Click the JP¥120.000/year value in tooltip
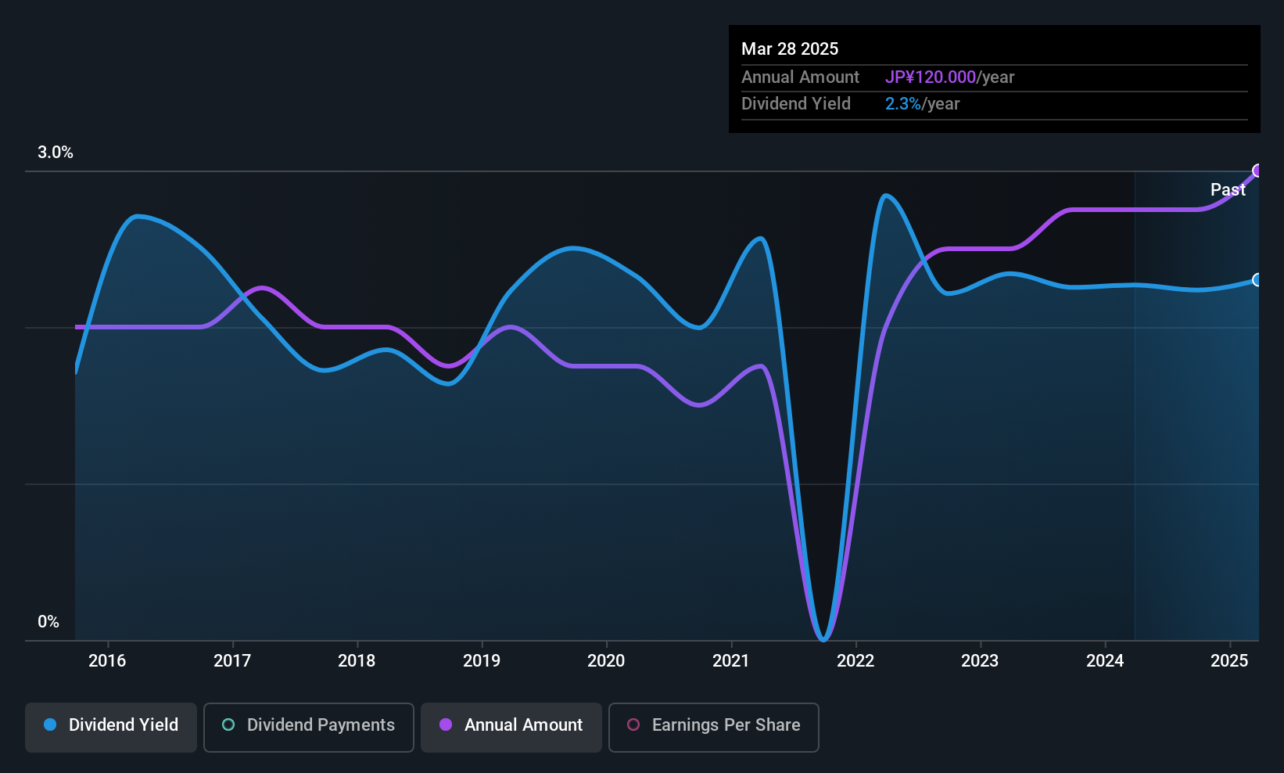This screenshot has width=1284, height=773. click(949, 77)
